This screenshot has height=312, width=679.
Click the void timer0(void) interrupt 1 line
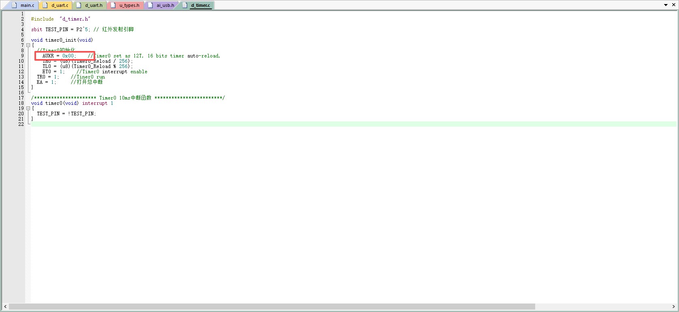tap(72, 103)
